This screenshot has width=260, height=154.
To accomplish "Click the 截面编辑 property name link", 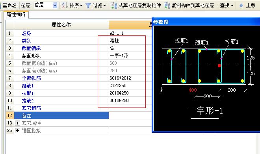I will coord(31,48).
